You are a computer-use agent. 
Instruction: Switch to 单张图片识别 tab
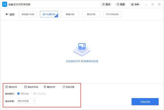pyautogui.click(x=28, y=14)
